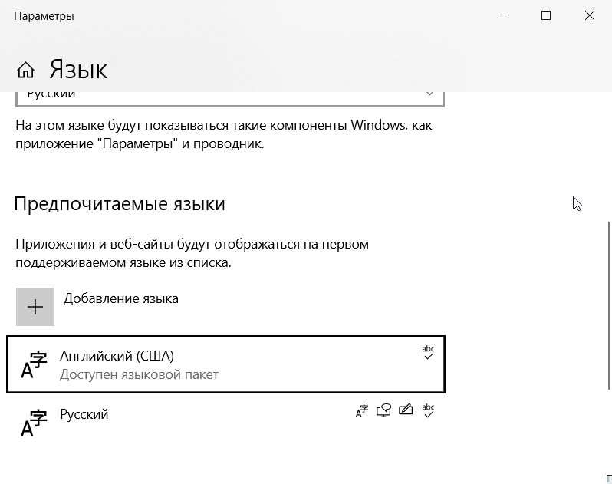This screenshot has height=484, width=612.
Task: Close the Параметры settings window
Action: click(590, 15)
